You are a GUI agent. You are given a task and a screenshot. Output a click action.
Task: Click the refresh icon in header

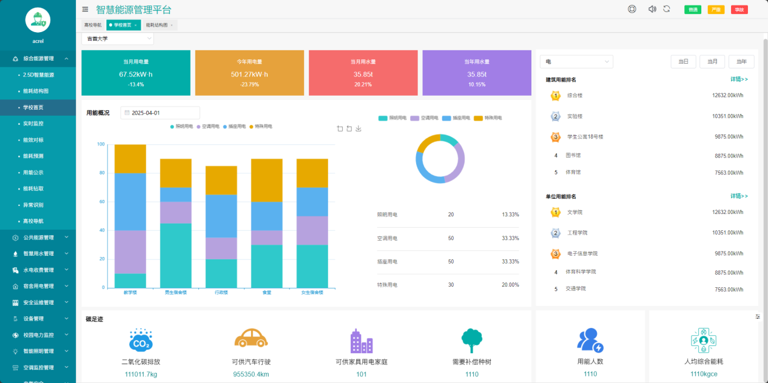(x=666, y=9)
